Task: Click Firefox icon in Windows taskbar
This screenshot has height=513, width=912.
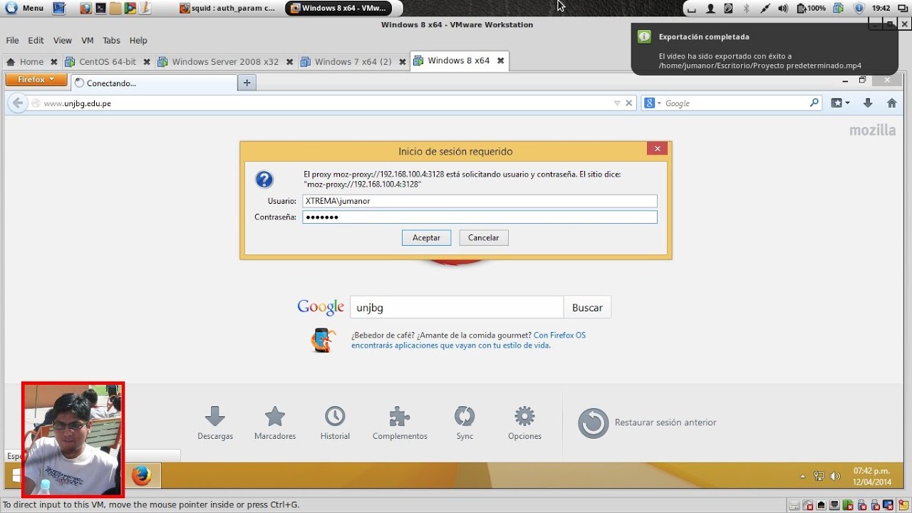Action: click(141, 475)
